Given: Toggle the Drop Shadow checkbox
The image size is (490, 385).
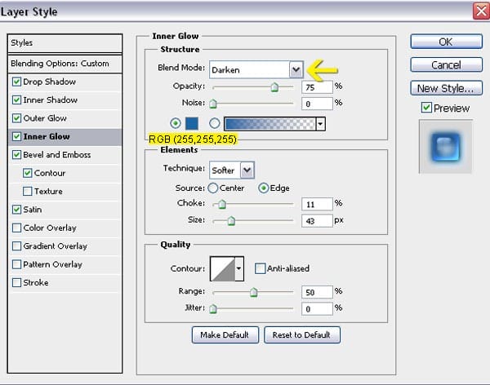Looking at the screenshot, I should pyautogui.click(x=16, y=82).
